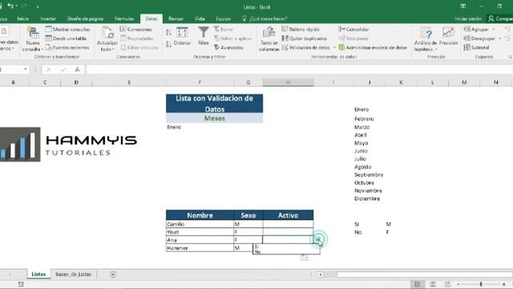Click the zoom out minus button
This screenshot has height=289, width=513.
458,284
